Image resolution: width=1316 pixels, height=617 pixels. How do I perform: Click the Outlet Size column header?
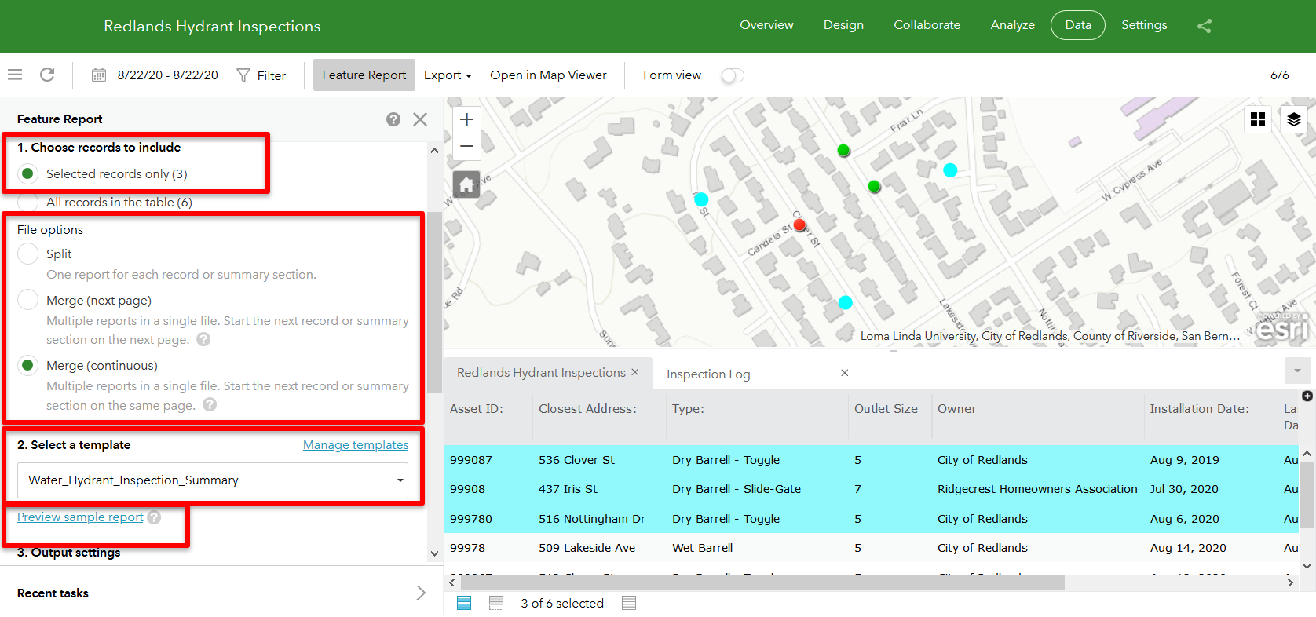886,409
